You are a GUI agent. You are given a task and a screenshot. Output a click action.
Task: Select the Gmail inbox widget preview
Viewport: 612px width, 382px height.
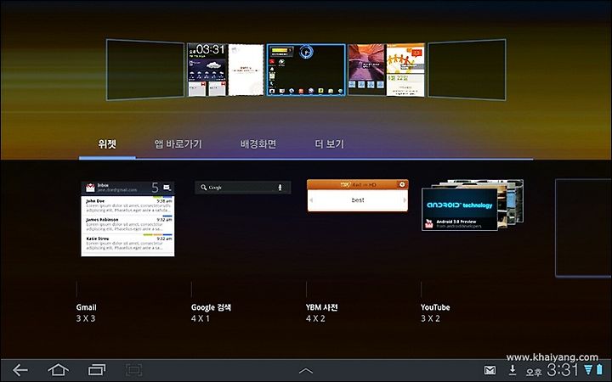(127, 219)
